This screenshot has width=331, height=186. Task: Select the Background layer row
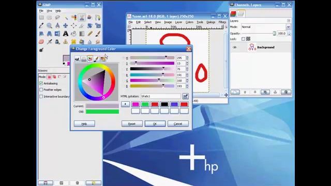[x=261, y=48]
